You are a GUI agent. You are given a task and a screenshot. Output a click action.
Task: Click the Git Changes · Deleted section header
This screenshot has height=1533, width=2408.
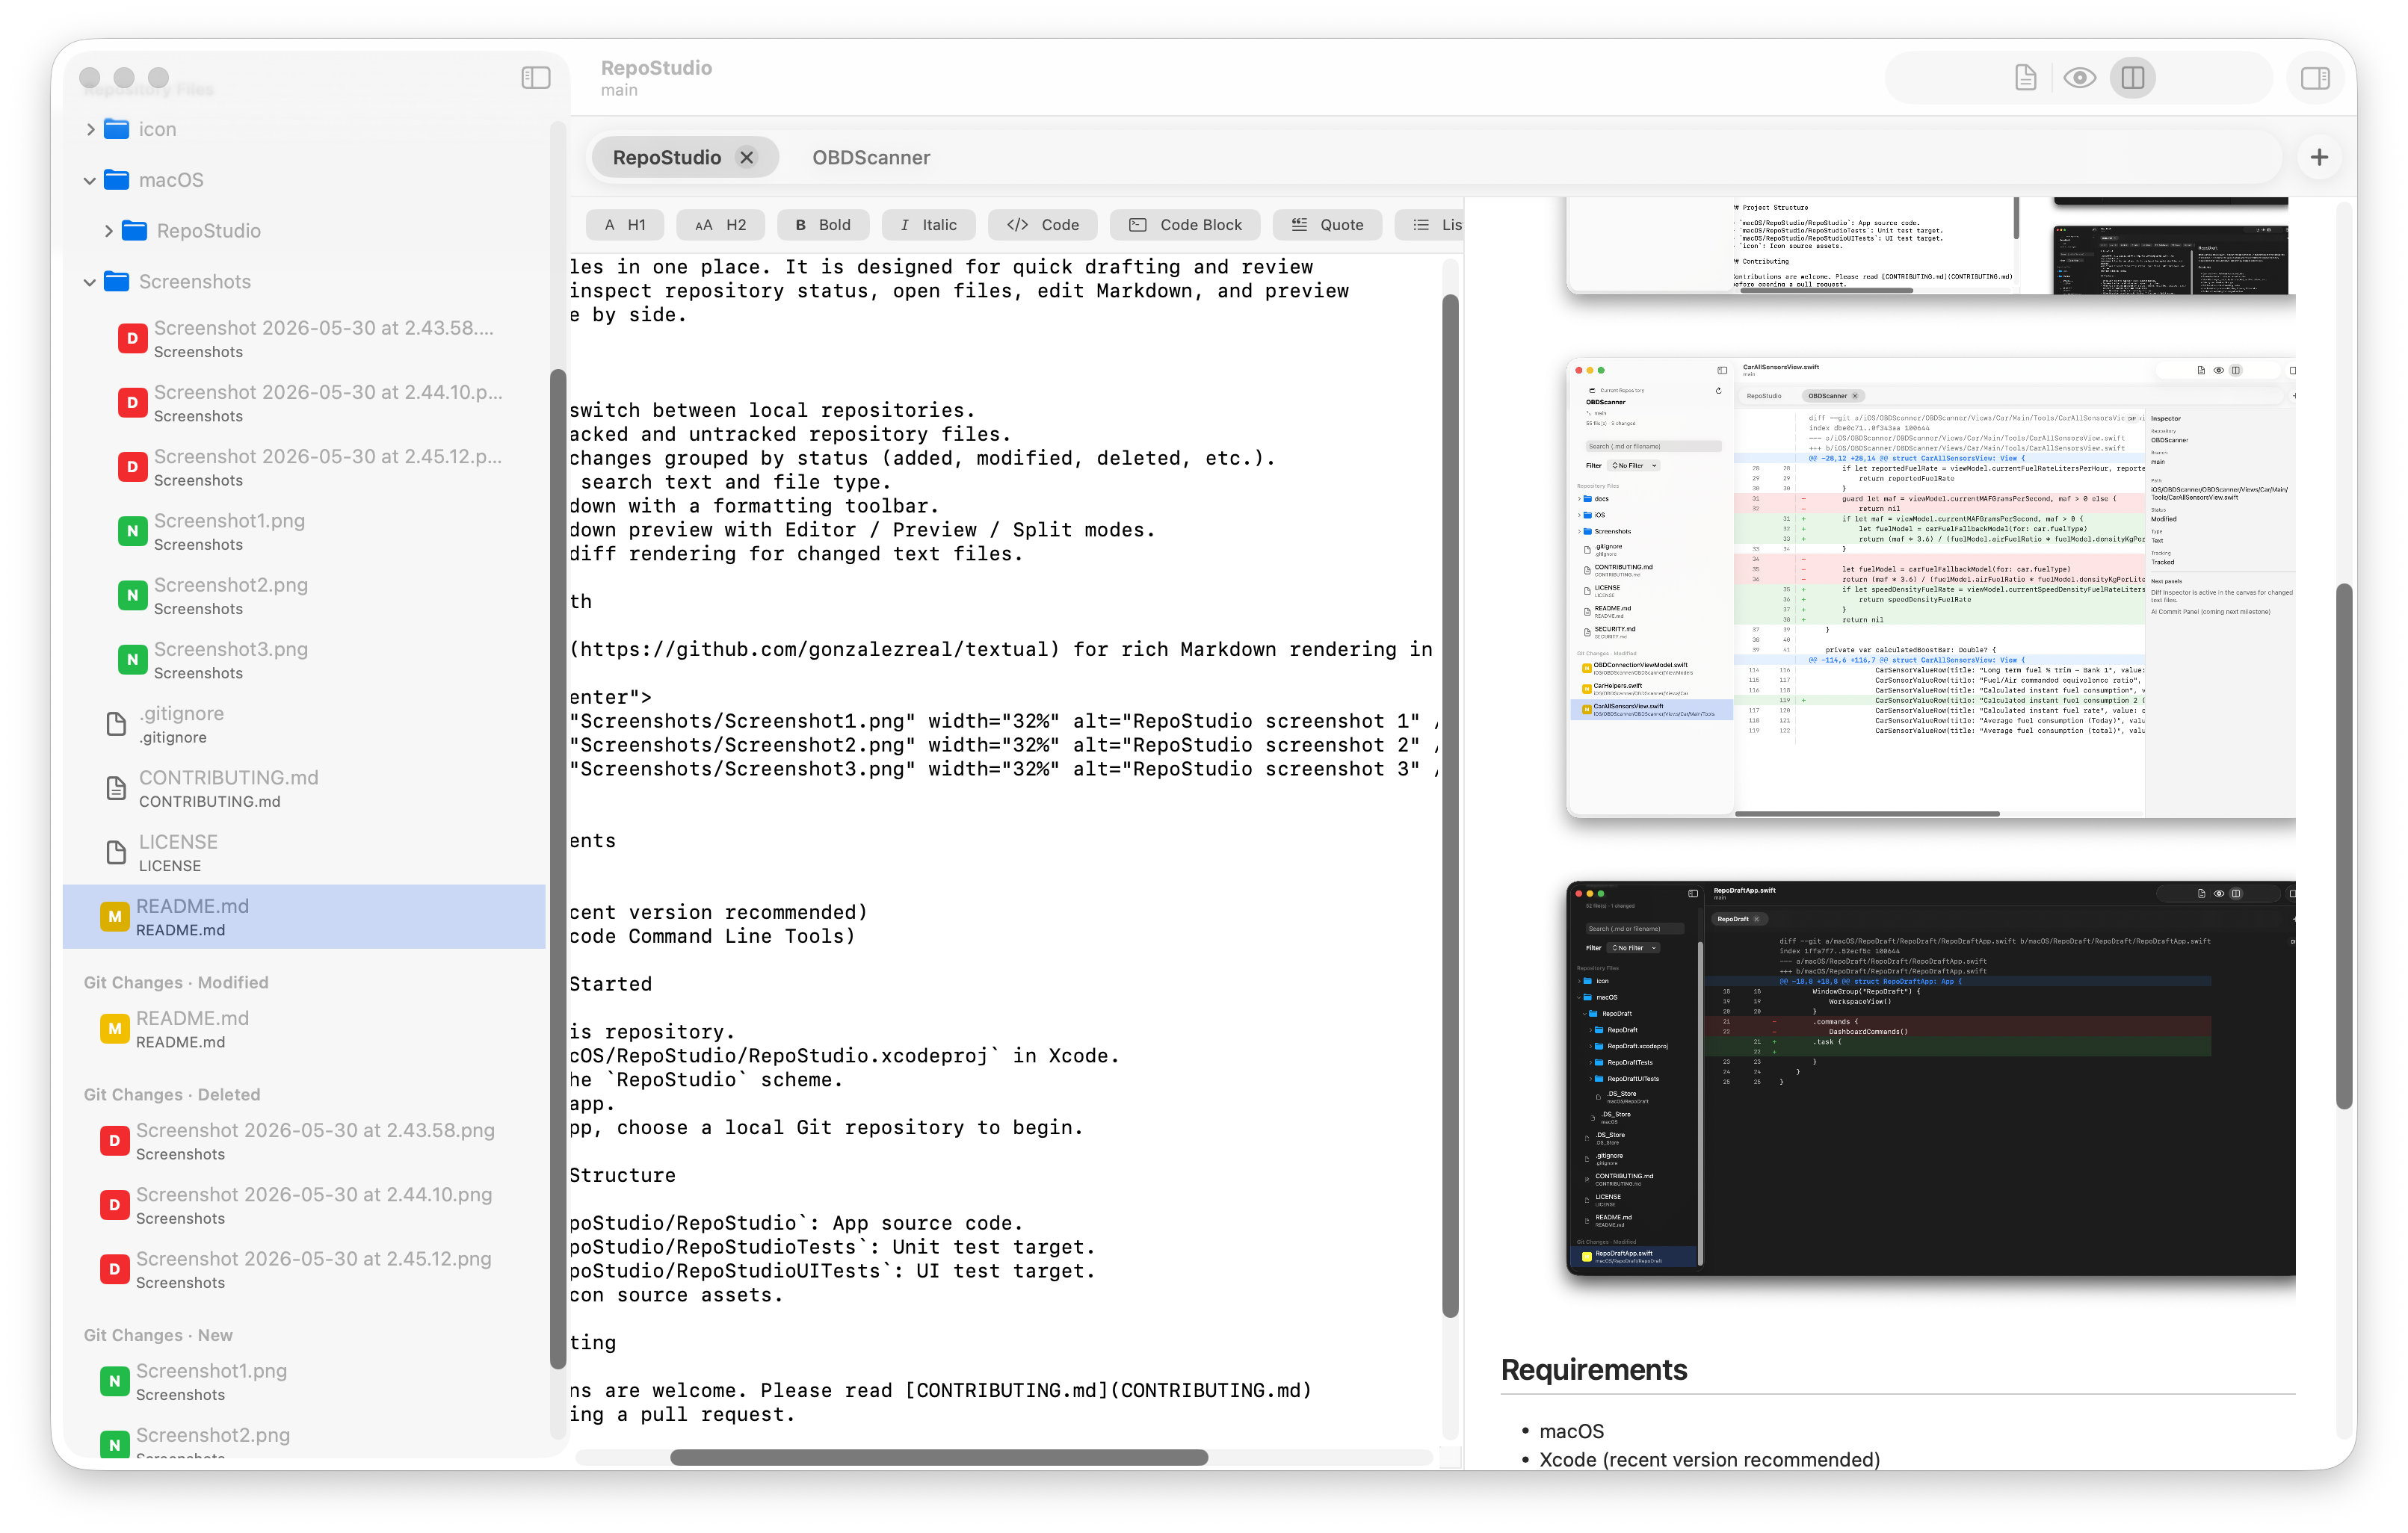coord(172,1094)
